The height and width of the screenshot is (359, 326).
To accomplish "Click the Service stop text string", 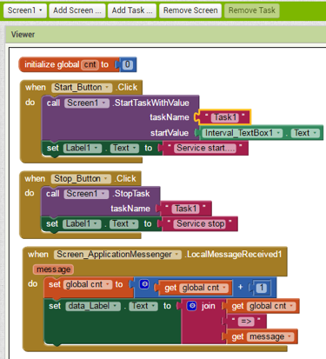I will (201, 223).
